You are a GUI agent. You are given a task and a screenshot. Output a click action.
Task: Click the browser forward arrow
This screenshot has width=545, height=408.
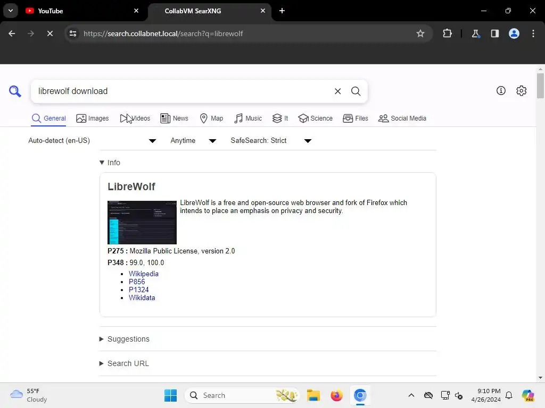click(31, 33)
